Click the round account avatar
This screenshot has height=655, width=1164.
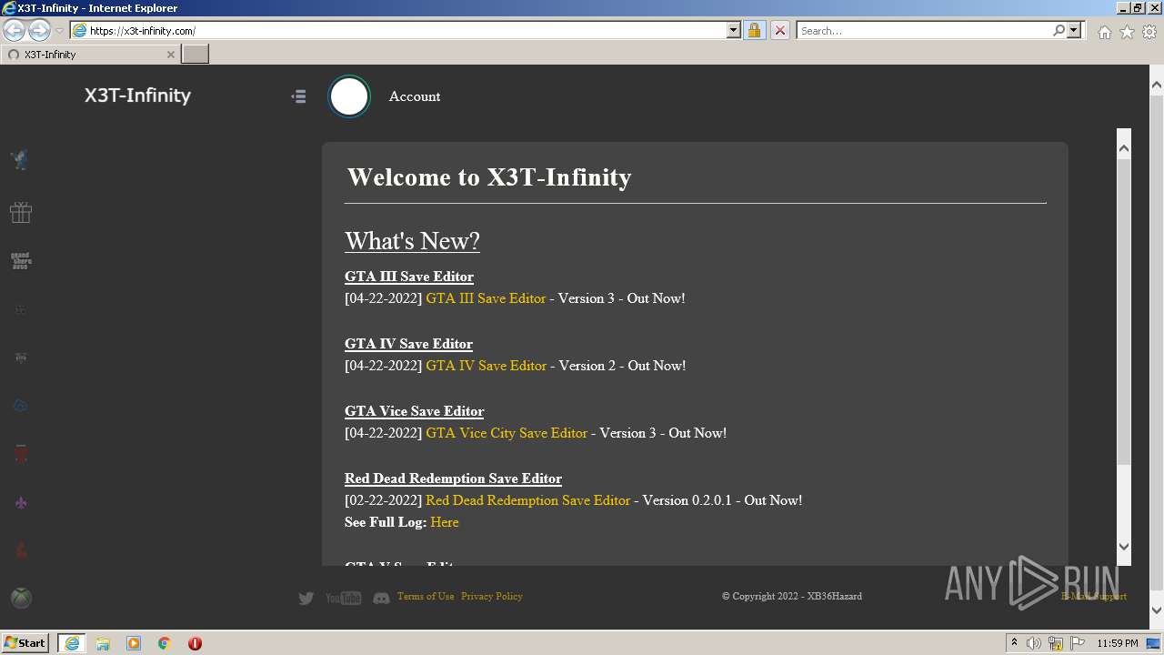click(349, 96)
